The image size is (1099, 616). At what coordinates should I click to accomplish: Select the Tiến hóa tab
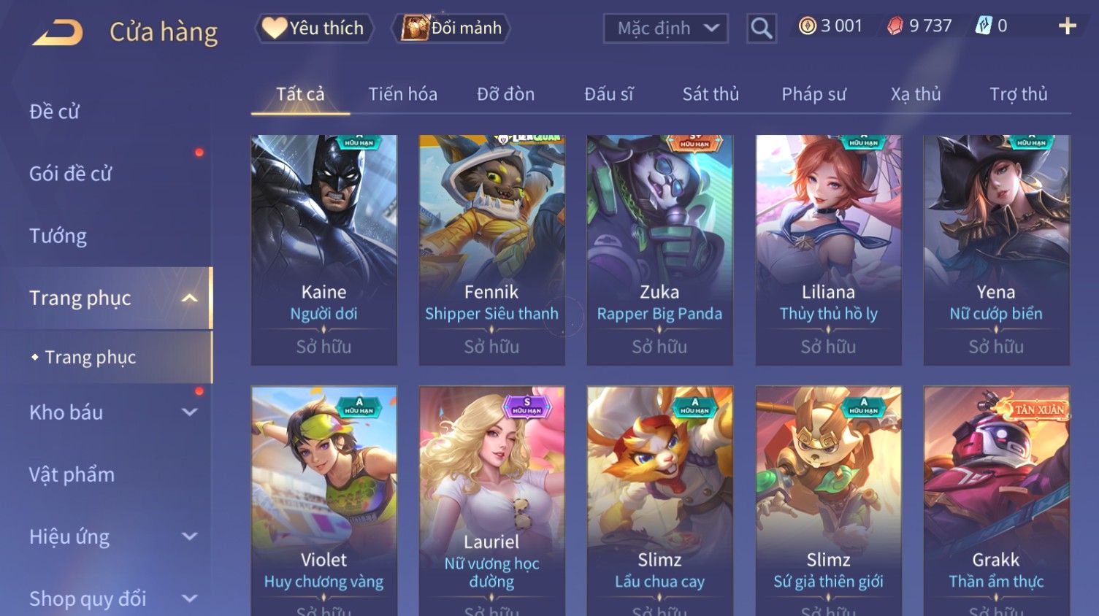[402, 94]
